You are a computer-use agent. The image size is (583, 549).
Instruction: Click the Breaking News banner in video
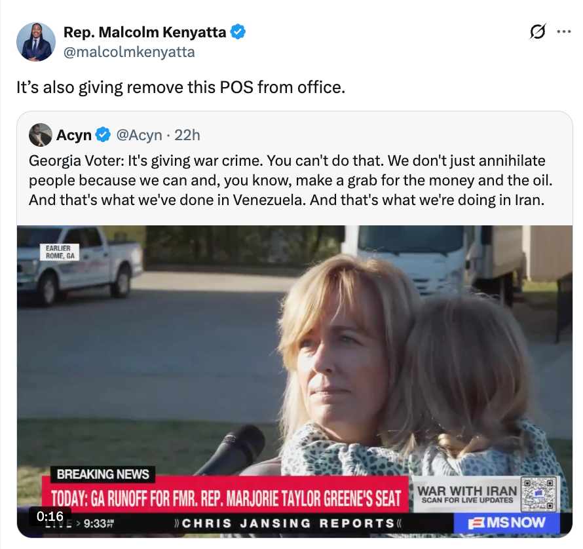click(103, 474)
